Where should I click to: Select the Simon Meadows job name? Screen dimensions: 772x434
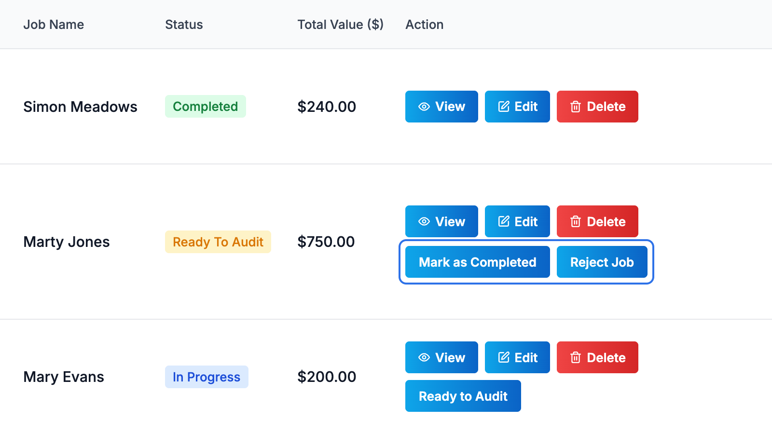tap(80, 107)
